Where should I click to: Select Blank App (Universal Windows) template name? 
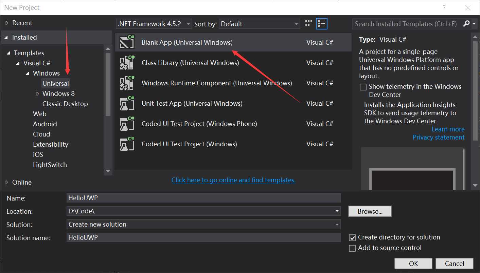[187, 42]
